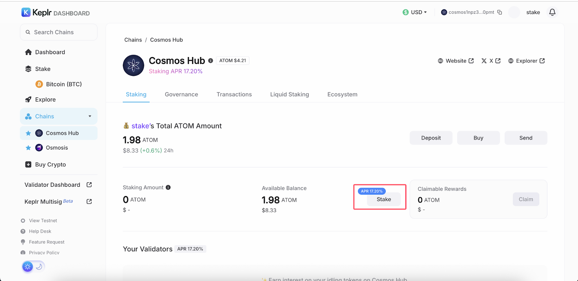Toggle the Osmosis favorite star
The height and width of the screenshot is (281, 578).
[28, 148]
